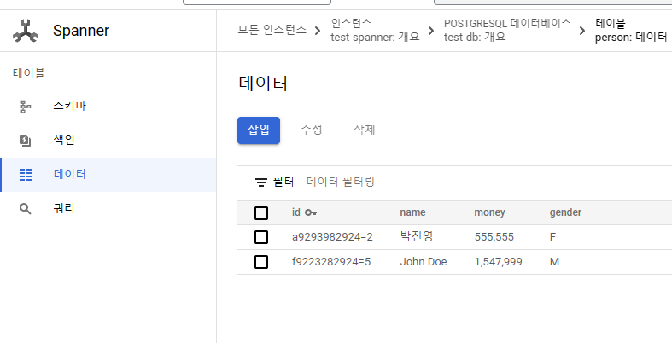Open the 스키마 menu item
Screen dimensions: 672x343
70,107
